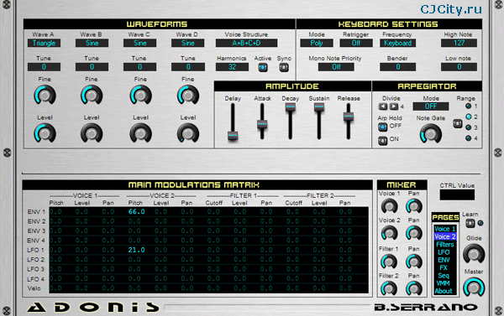Click the arpeggiator range square button
The width and height of the screenshot is (504, 316).
pos(458,123)
